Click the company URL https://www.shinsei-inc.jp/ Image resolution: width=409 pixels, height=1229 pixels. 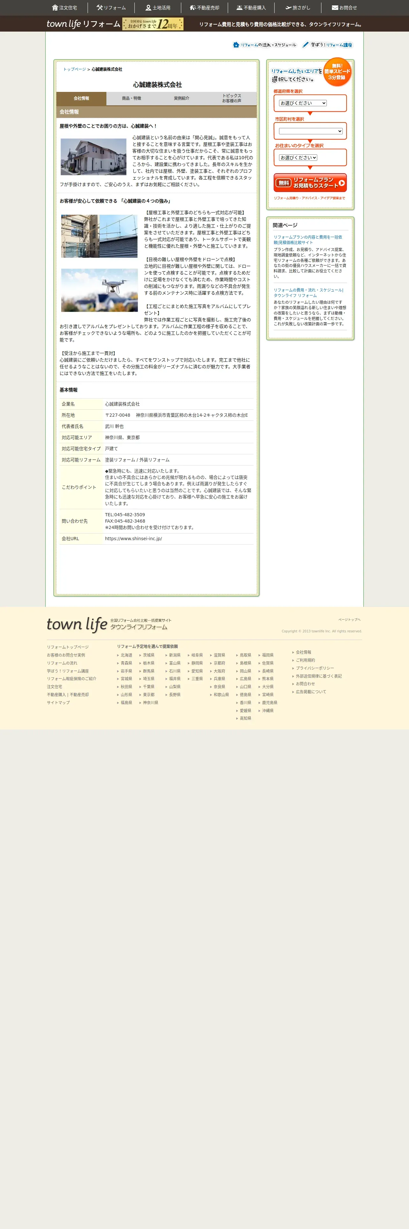click(133, 538)
